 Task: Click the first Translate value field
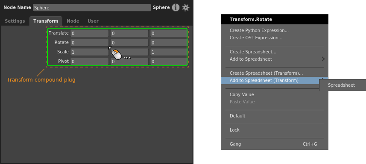(89, 33)
